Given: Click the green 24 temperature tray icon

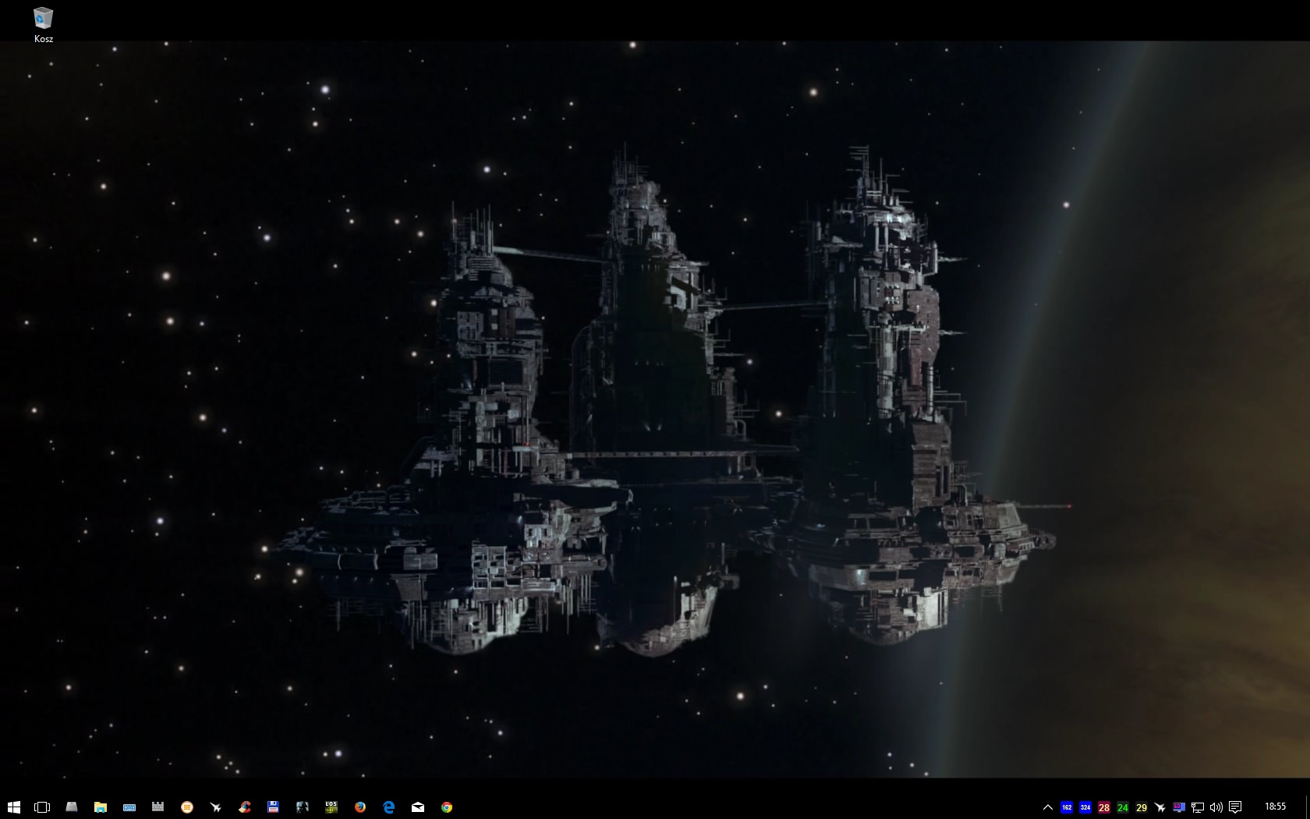Looking at the screenshot, I should click(x=1123, y=807).
